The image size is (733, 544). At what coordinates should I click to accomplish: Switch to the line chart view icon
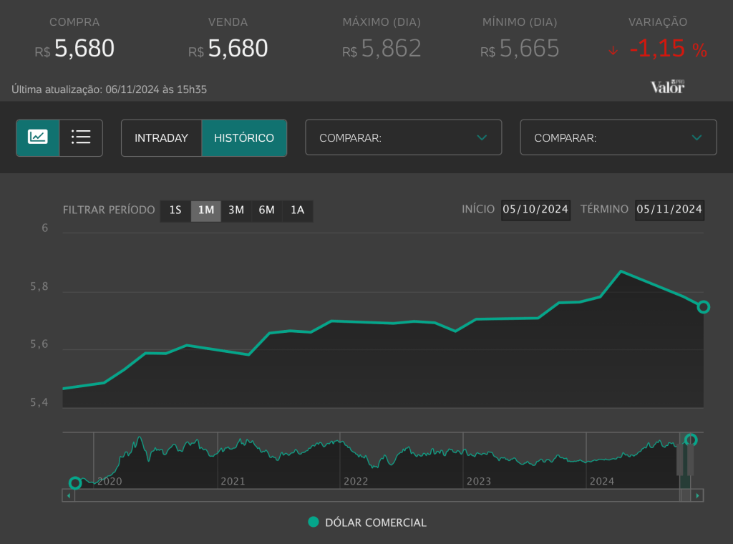tap(38, 137)
